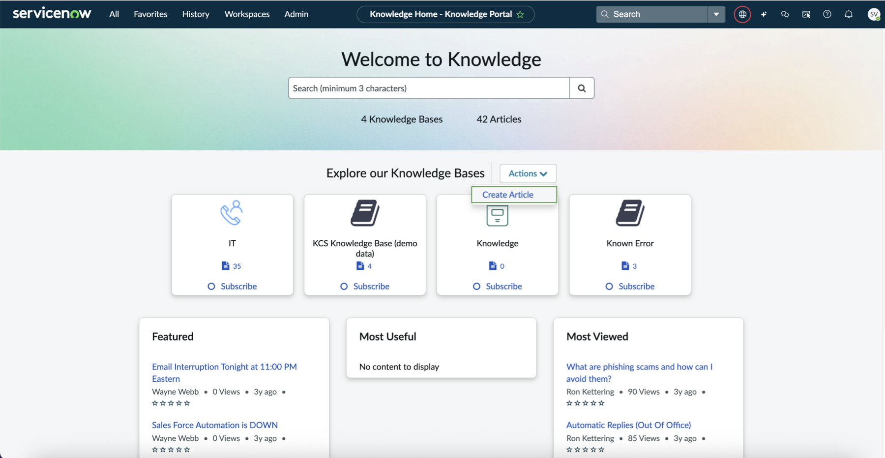Screen dimensions: 885x458
Task: Click the star rating under Email Interruption
Action: (x=171, y=403)
